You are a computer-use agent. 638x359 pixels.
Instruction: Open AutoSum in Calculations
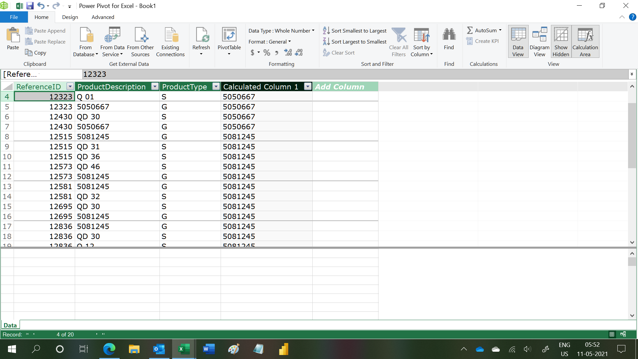click(x=484, y=30)
